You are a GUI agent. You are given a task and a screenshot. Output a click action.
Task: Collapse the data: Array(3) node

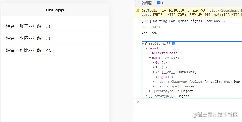150,58
